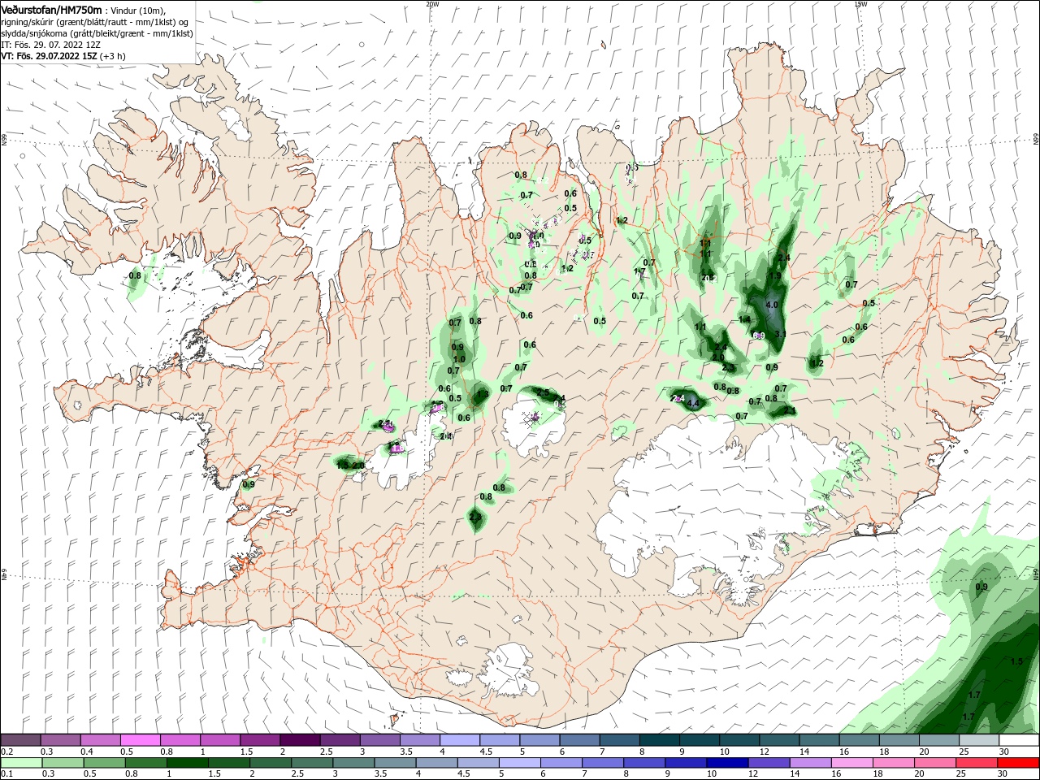Screen dimensions: 1040x780
Task: Click the 4.4 precipitation value on the map
Action: [x=693, y=403]
